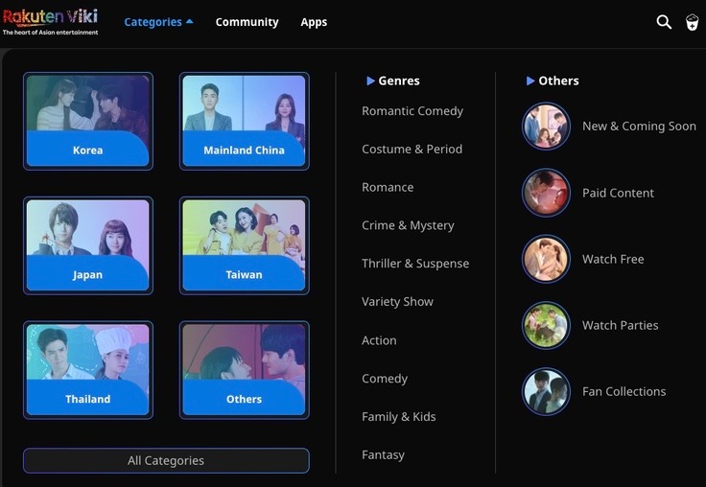Browse the Thriller & Suspense genre
Screen dimensions: 706x487
tap(415, 264)
